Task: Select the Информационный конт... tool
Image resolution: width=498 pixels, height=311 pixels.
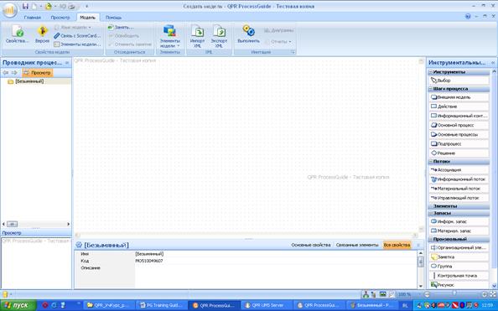Action: coord(459,116)
